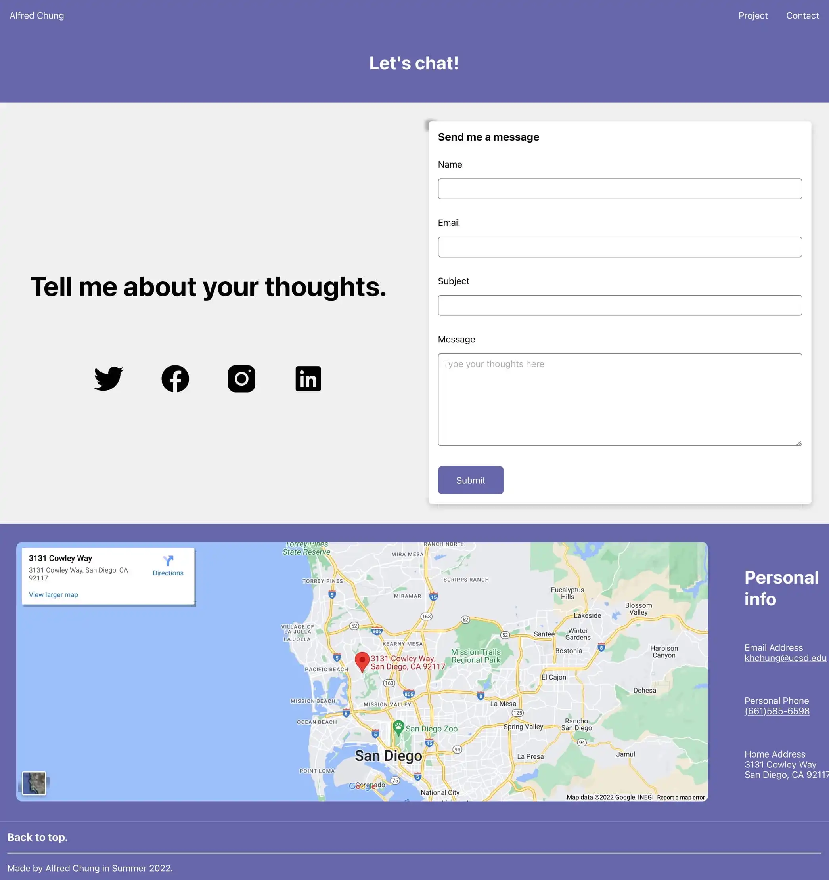Click the Twitter bird icon
Image resolution: width=829 pixels, height=880 pixels.
pos(108,378)
